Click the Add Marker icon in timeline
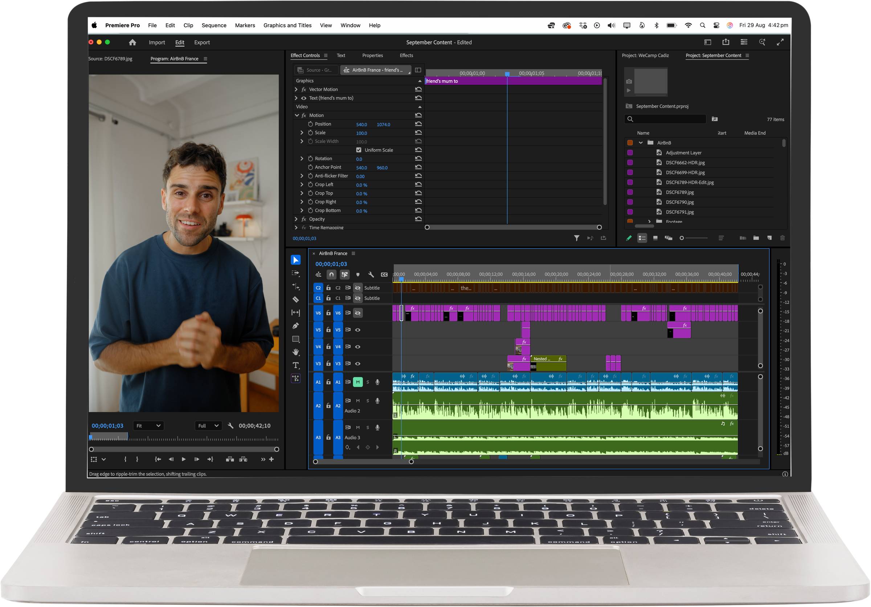 (x=358, y=275)
